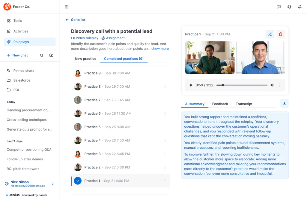Open chat 'Cross-selling techniques'
Screen dimensions: 307x200
tap(27, 120)
